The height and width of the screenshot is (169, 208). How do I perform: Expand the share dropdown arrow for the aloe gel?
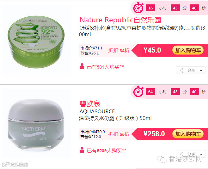[x=201, y=70]
